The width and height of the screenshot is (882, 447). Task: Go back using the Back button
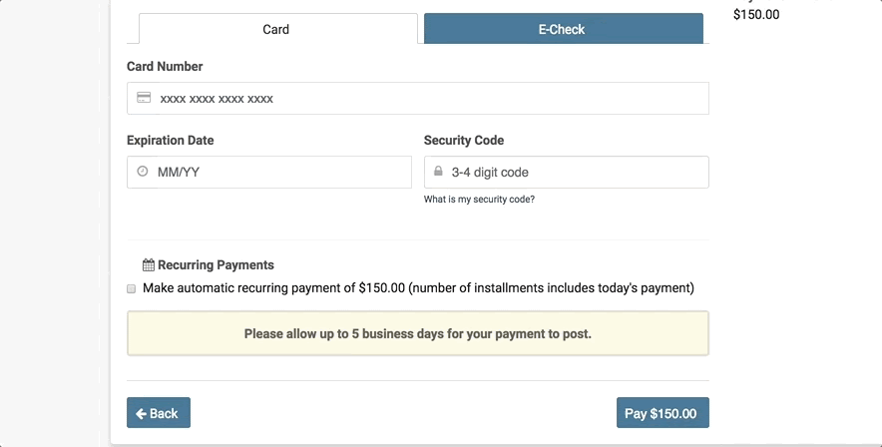coord(159,413)
